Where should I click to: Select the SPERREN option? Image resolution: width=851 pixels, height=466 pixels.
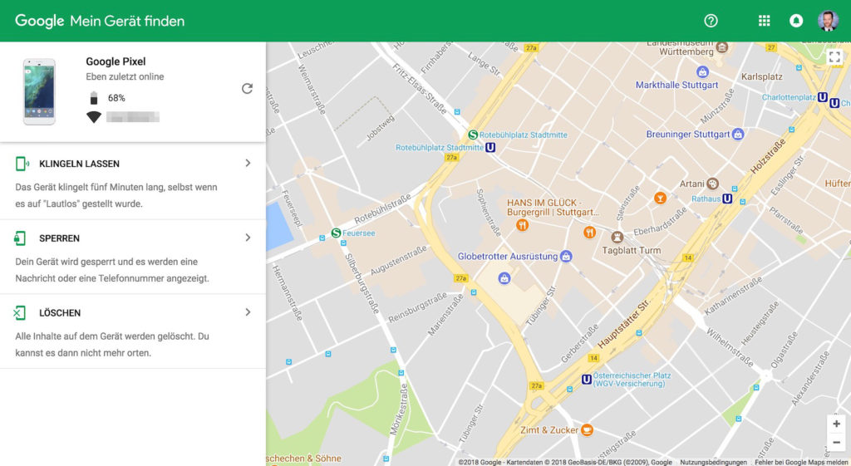(133, 257)
